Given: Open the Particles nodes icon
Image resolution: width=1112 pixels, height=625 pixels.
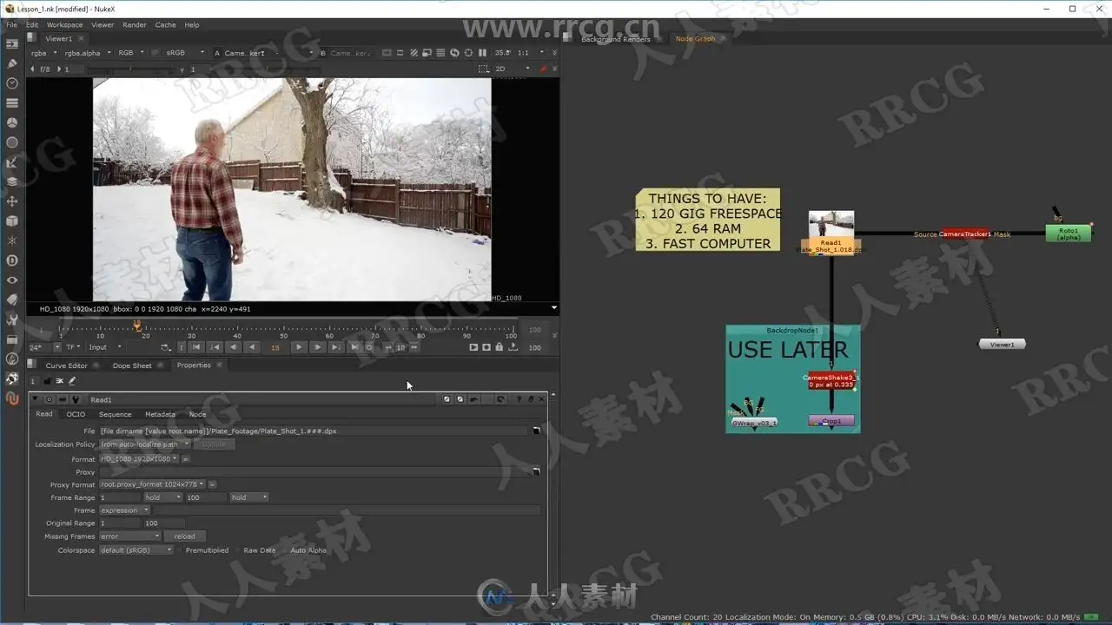Looking at the screenshot, I should pyautogui.click(x=12, y=240).
